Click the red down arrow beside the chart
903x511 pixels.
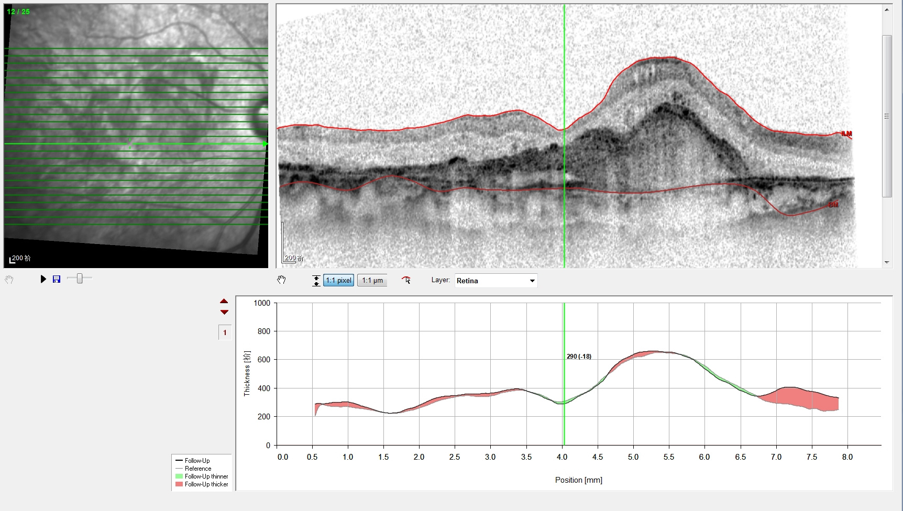click(x=224, y=312)
